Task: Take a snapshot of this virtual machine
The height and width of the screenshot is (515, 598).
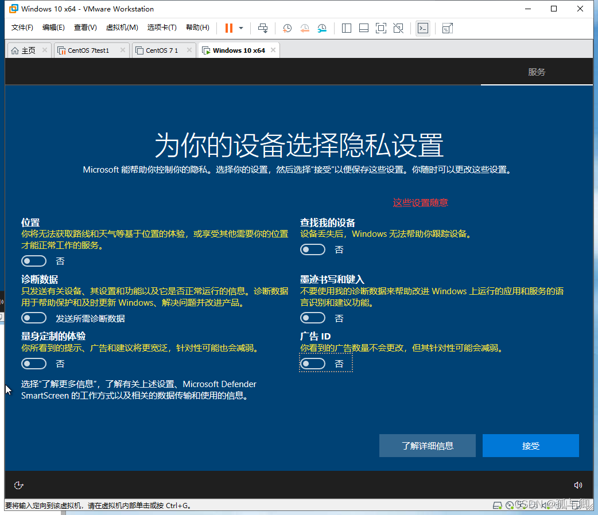Action: (287, 28)
